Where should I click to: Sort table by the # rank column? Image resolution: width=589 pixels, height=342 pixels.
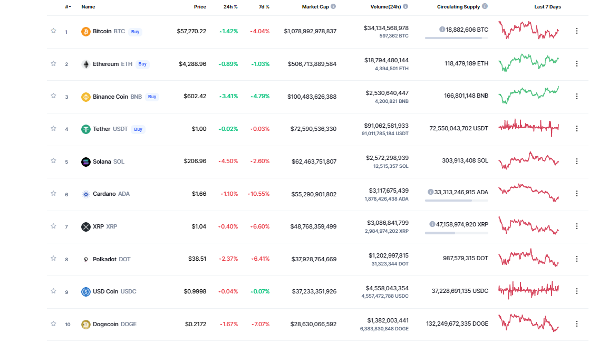[x=67, y=7]
